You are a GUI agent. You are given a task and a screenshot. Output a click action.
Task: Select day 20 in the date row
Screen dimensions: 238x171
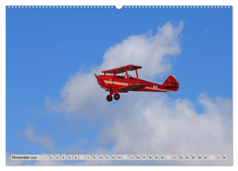tap(162, 157)
